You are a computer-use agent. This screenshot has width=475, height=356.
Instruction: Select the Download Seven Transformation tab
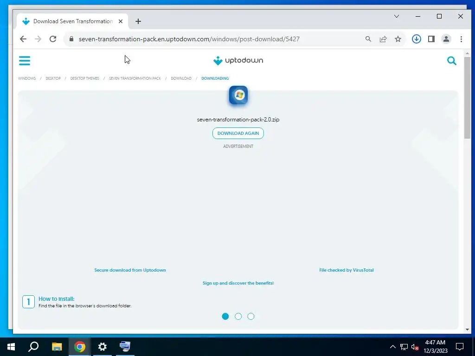(73, 21)
